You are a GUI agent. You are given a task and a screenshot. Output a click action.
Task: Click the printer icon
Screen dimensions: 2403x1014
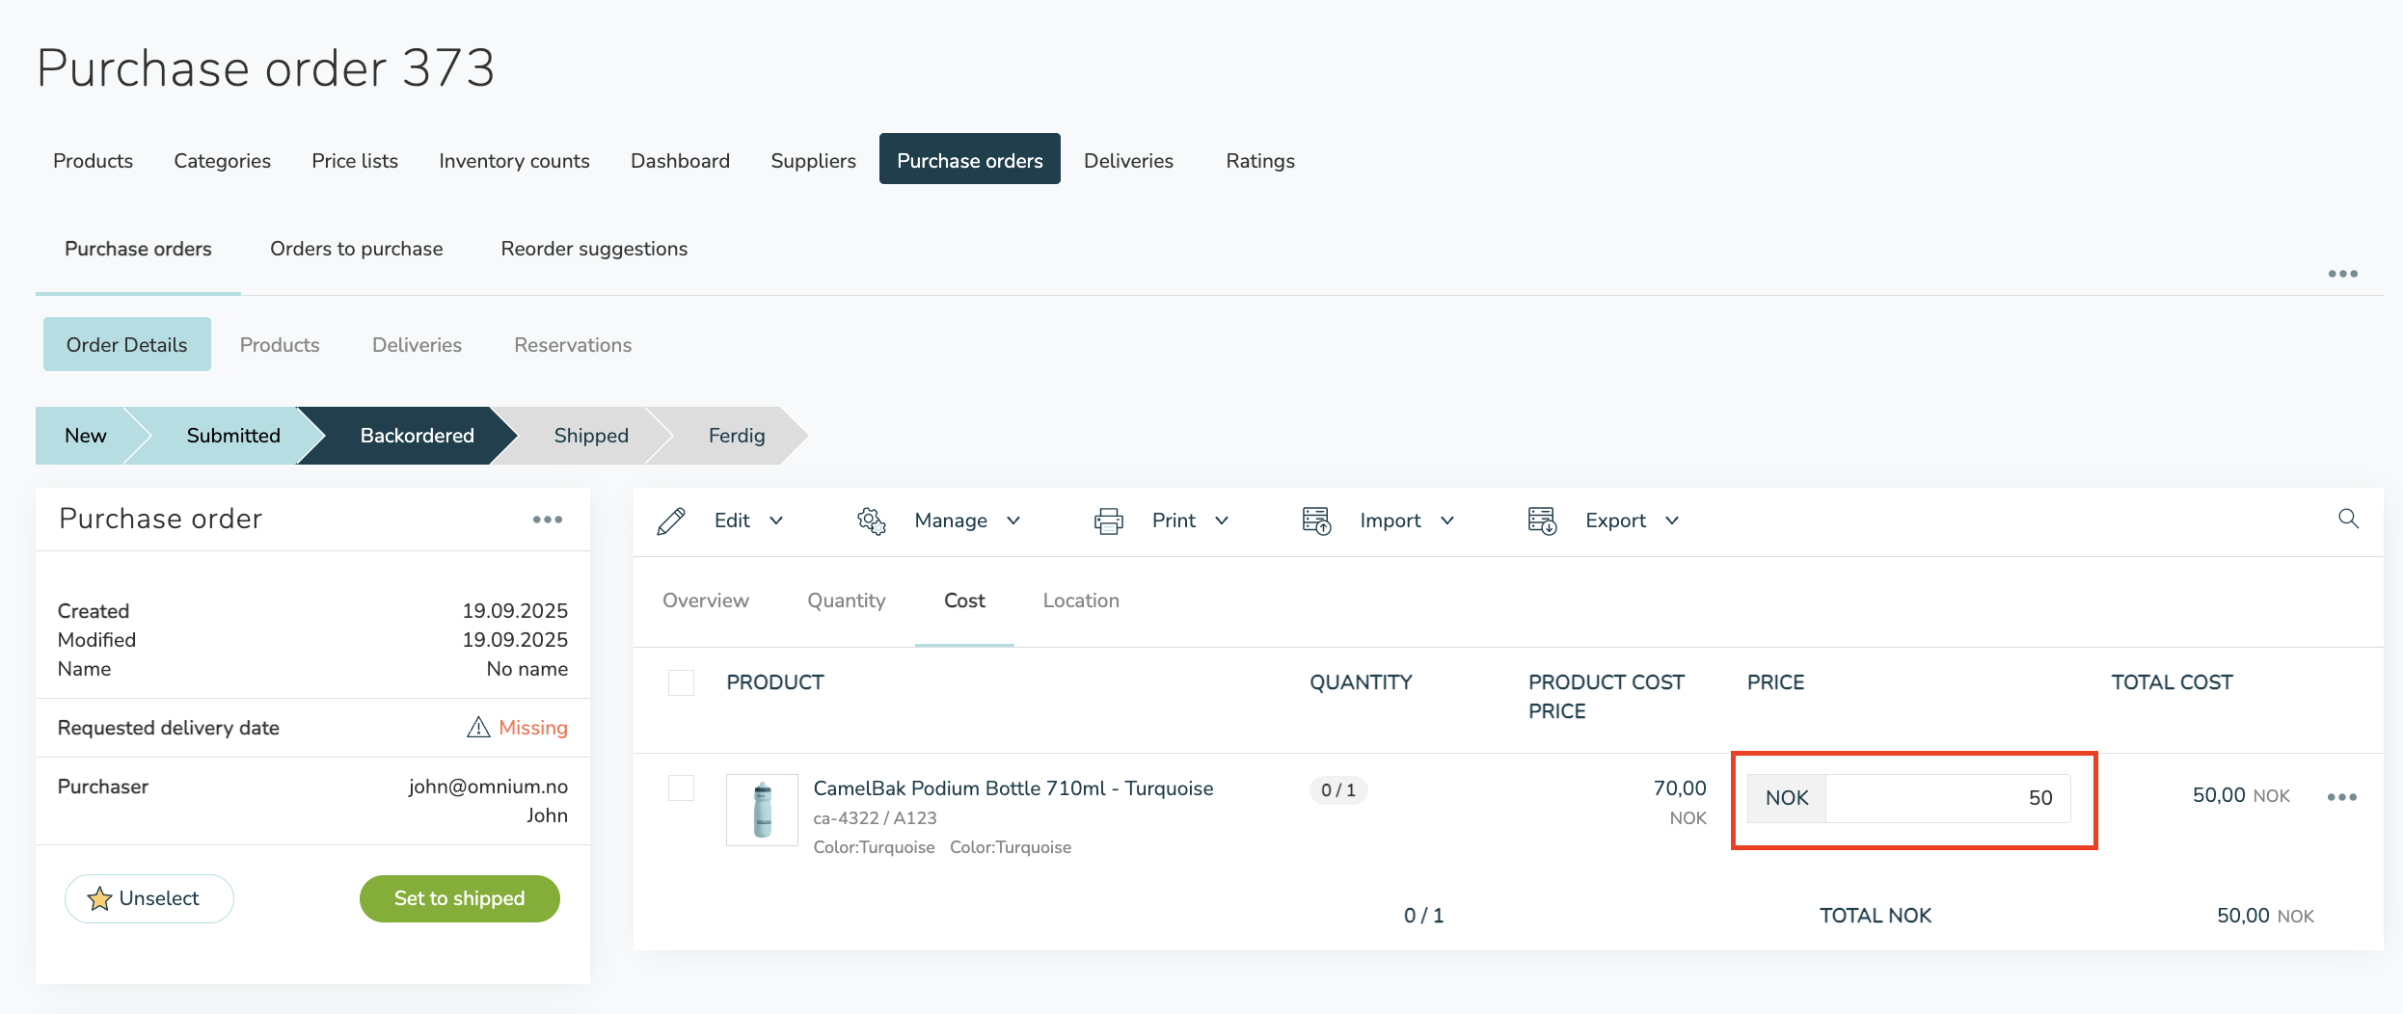point(1109,520)
